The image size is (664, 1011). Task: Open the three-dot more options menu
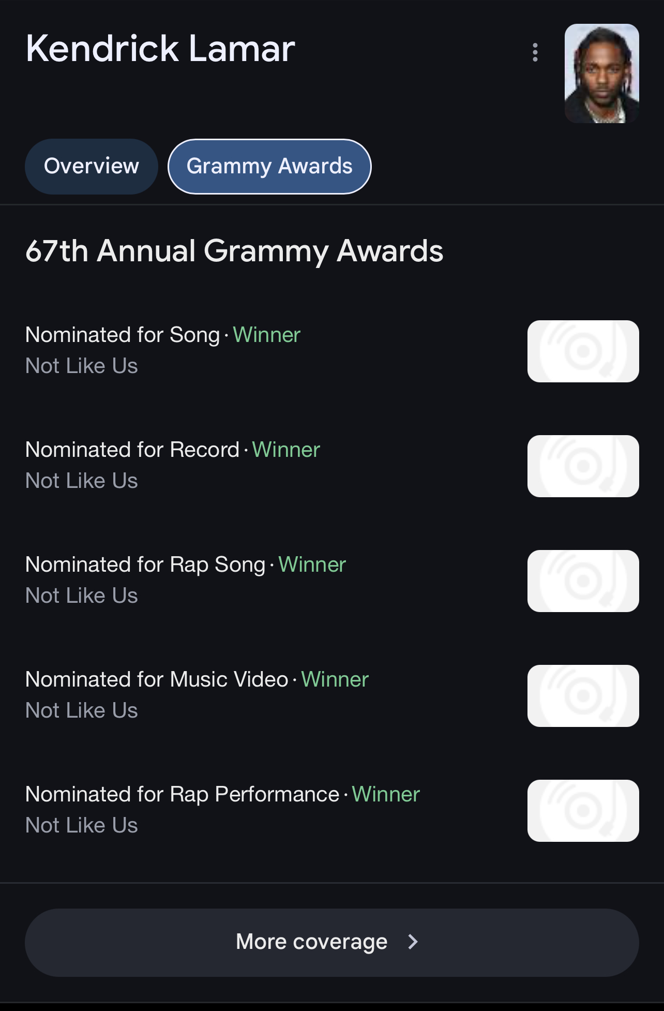pyautogui.click(x=535, y=52)
